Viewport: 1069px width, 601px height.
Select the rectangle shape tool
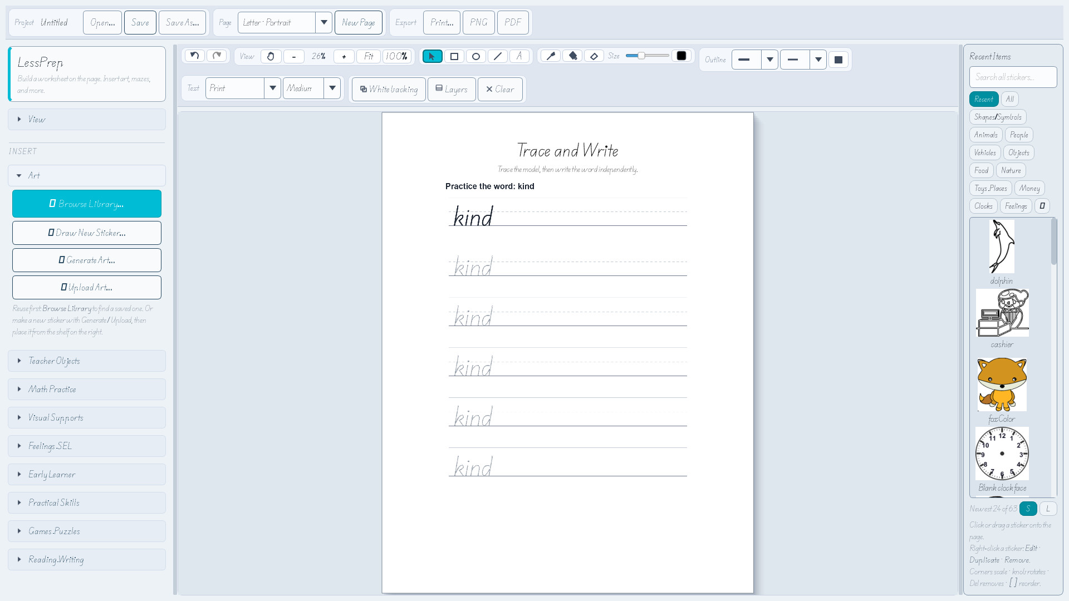454,56
